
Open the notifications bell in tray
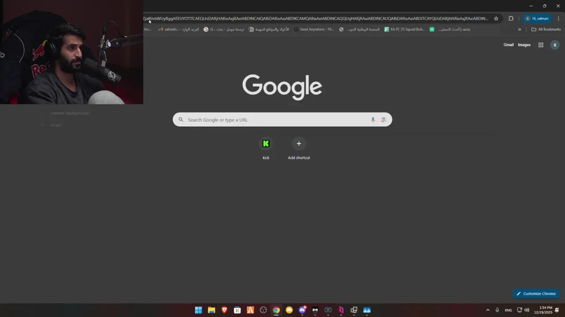(x=557, y=310)
